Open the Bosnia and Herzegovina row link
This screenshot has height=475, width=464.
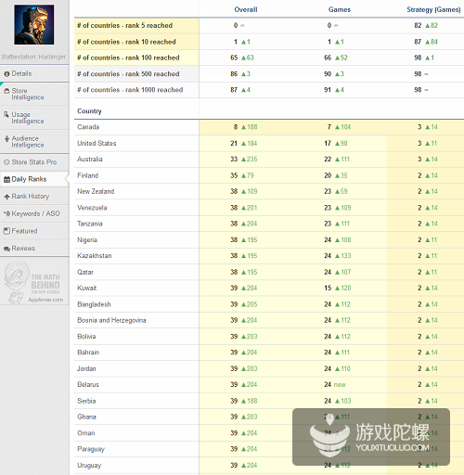[111, 320]
